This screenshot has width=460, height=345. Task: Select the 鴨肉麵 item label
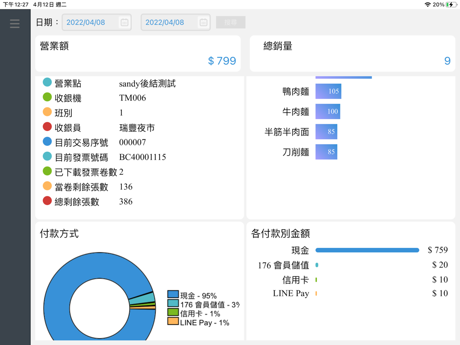pyautogui.click(x=296, y=92)
